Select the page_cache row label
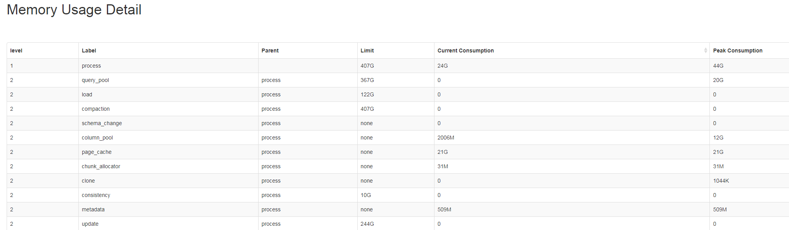 96,152
